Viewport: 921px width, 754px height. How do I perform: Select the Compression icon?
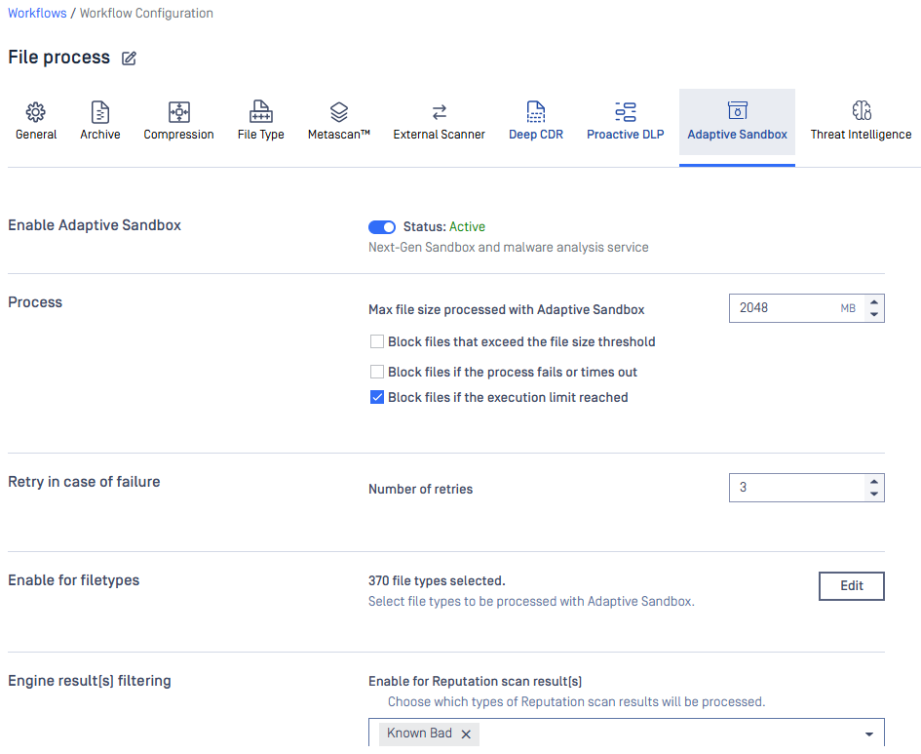[178, 112]
